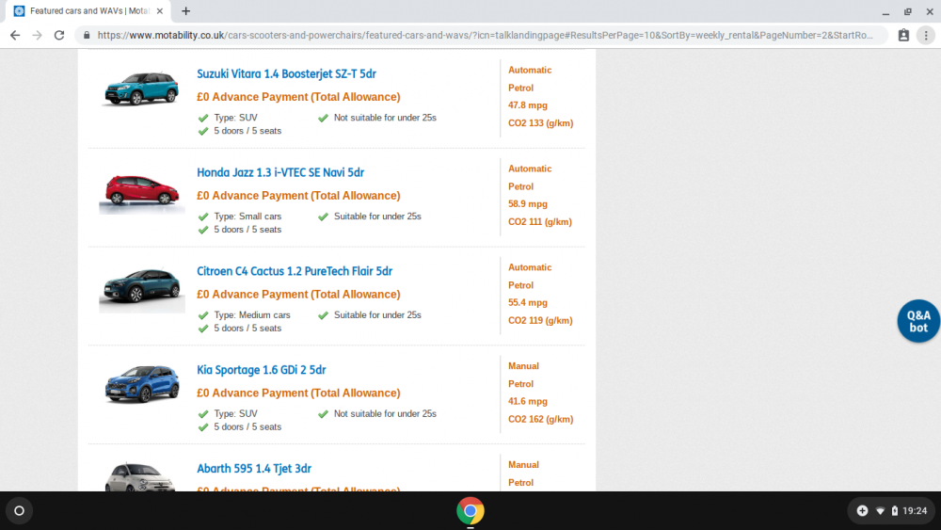Click Citroen C4 Cactus £0 Advance Payment text
This screenshot has width=941, height=530.
coord(298,294)
